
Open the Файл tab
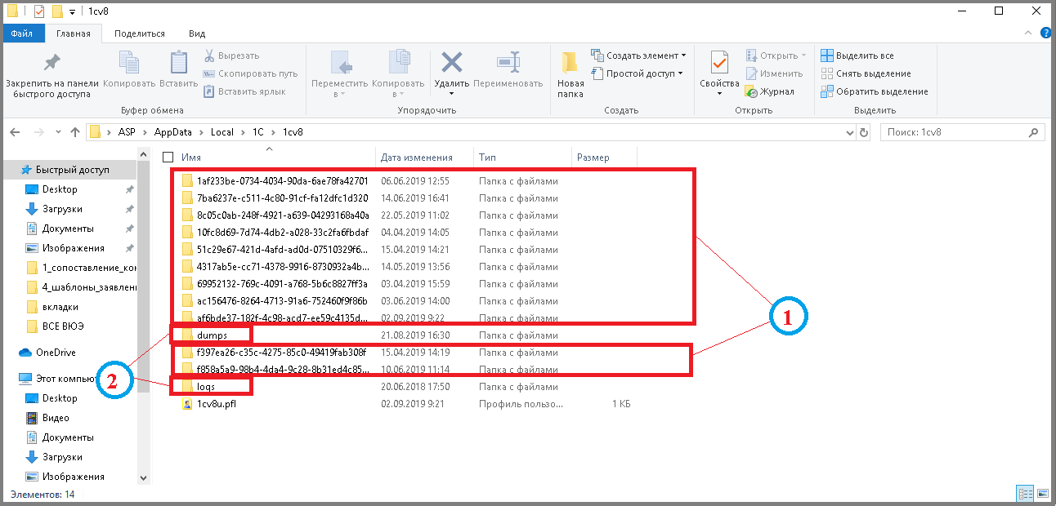click(x=22, y=33)
